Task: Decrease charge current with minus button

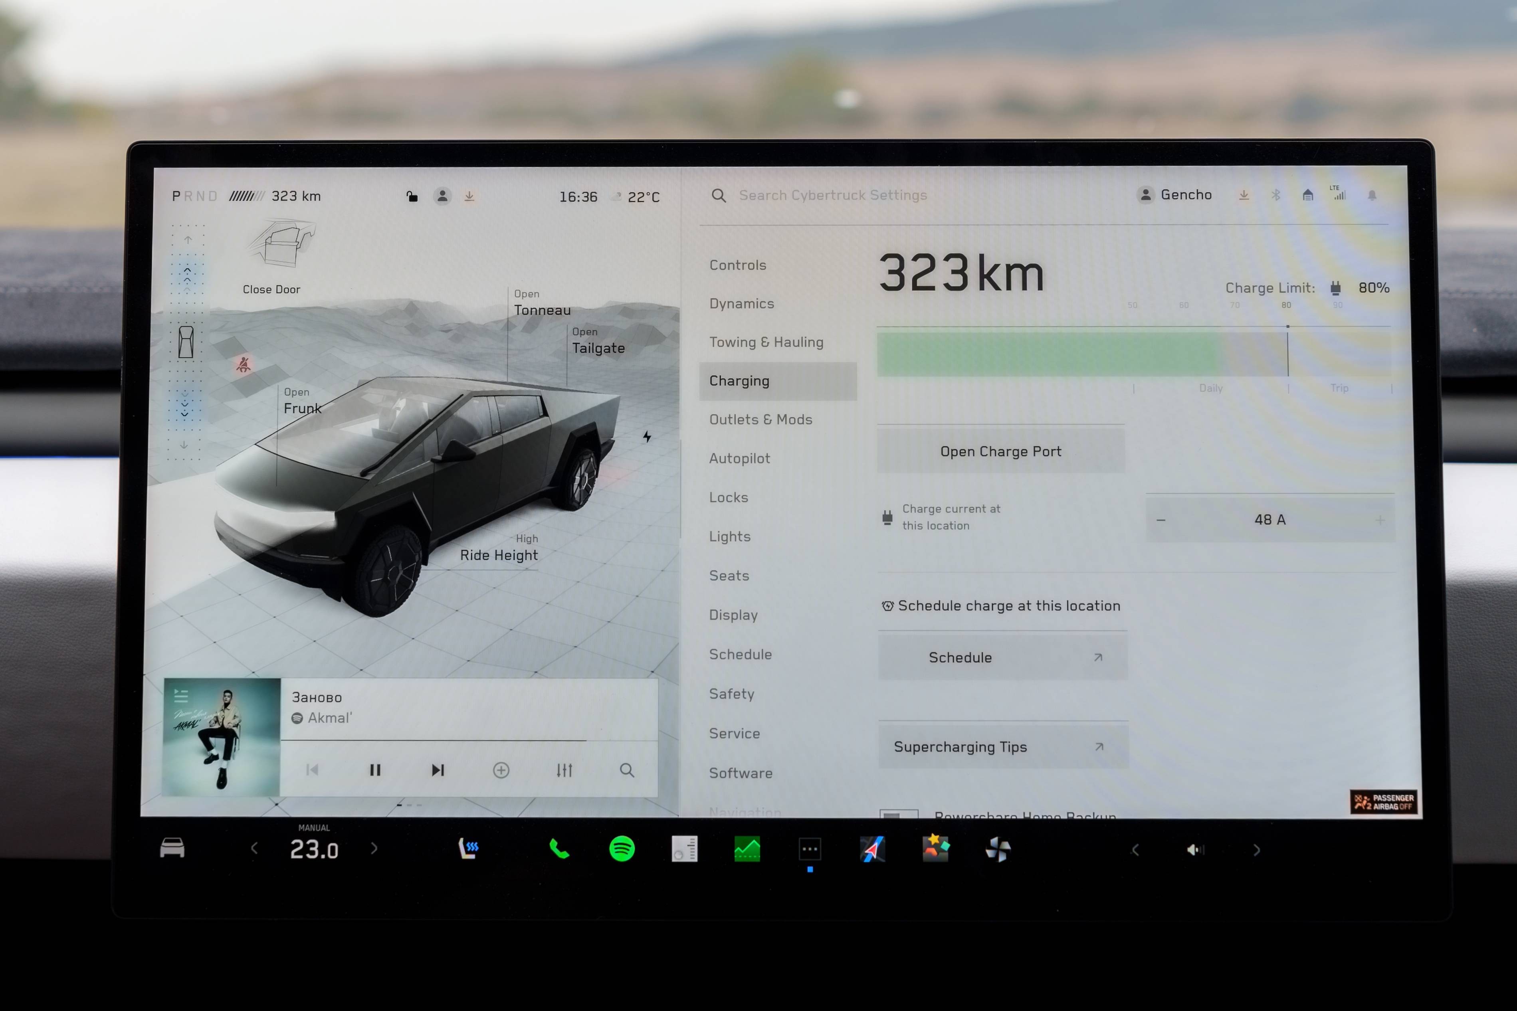Action: pyautogui.click(x=1161, y=520)
